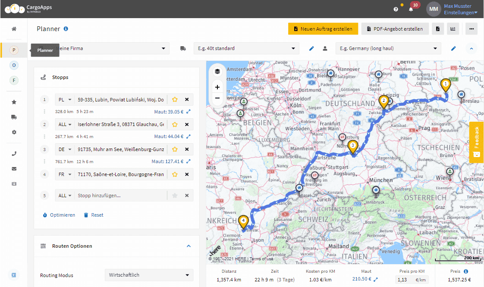Edit the vehicle profile pencil icon

[x=311, y=48]
